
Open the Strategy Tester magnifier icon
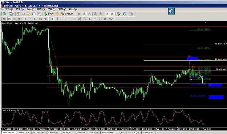coord(39,14)
